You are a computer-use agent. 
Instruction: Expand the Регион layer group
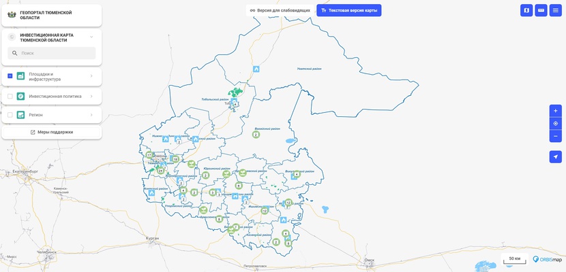click(x=91, y=115)
